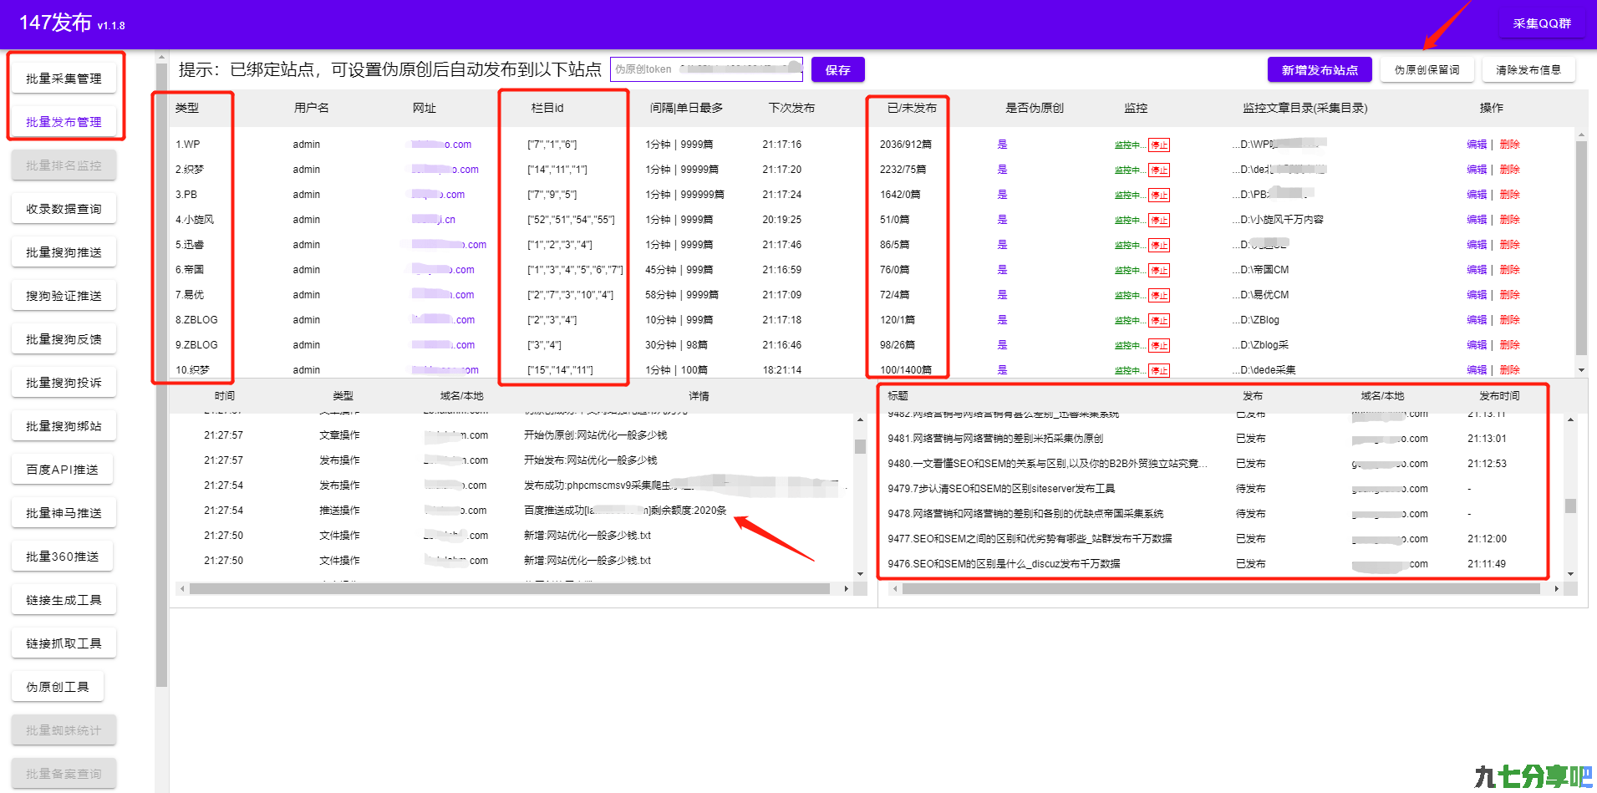Click the 下次发布 column header
Image resolution: width=1597 pixels, height=793 pixels.
[791, 108]
